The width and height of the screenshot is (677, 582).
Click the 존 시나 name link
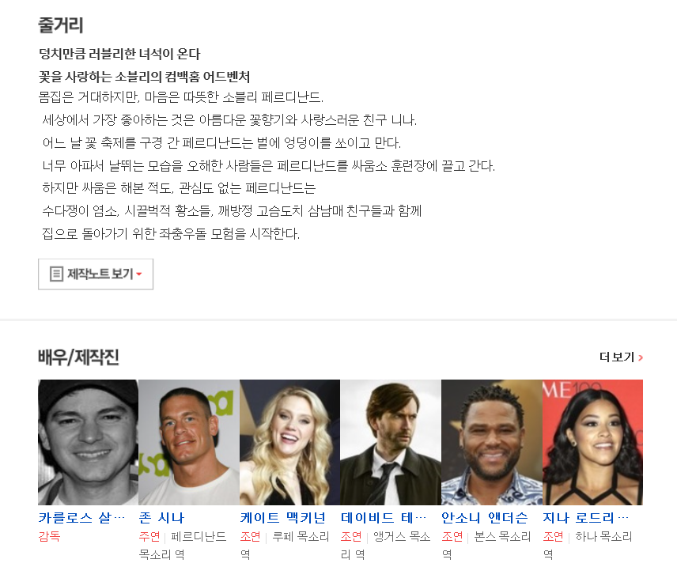[161, 518]
